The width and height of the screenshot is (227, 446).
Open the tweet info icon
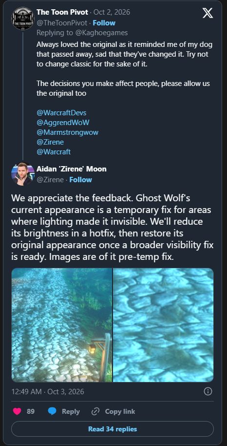[x=208, y=391]
